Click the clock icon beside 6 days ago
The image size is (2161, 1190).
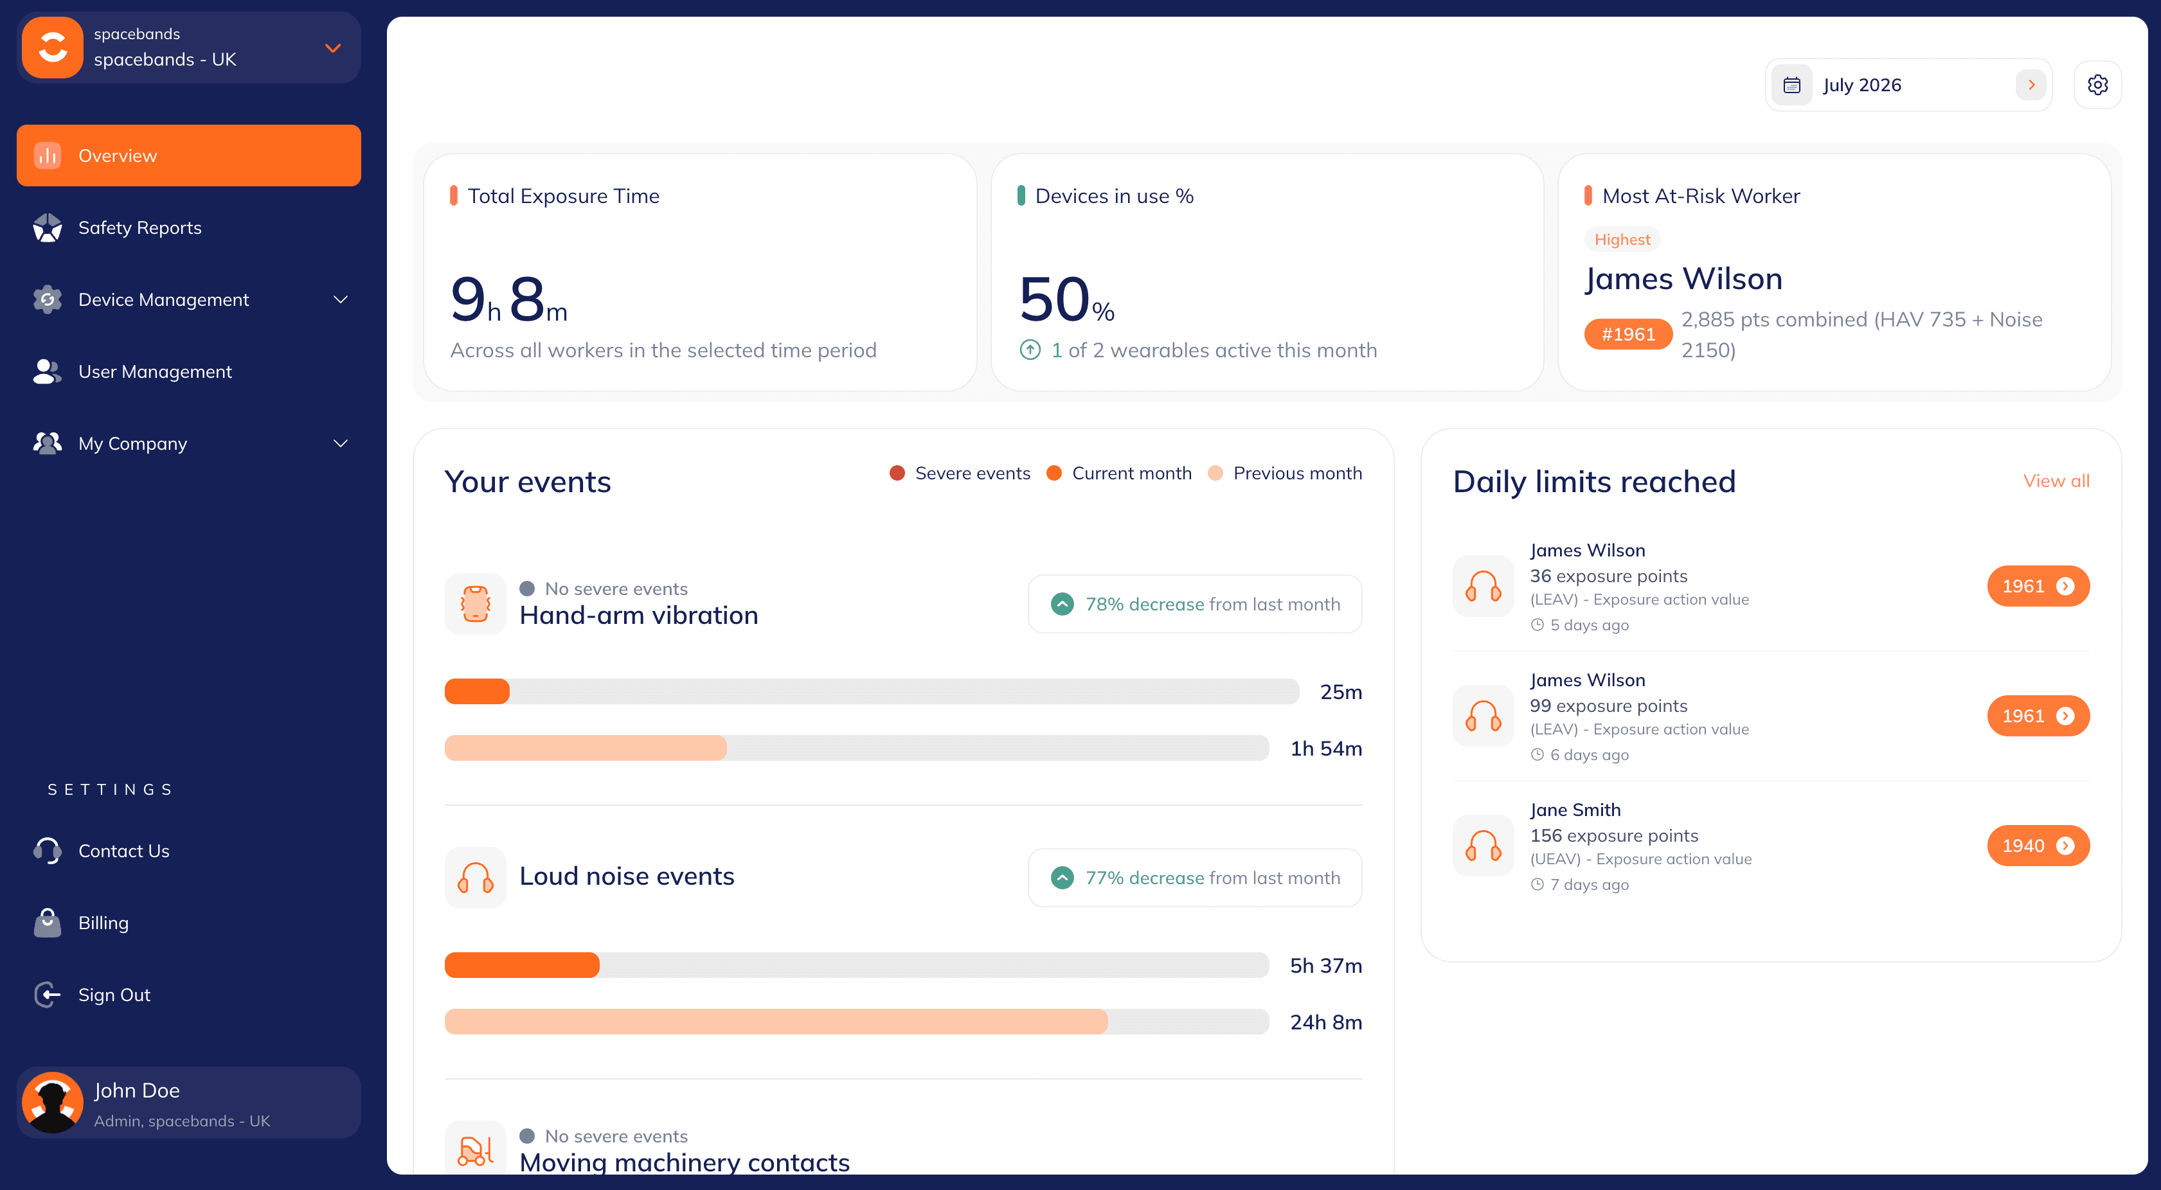[x=1538, y=755]
